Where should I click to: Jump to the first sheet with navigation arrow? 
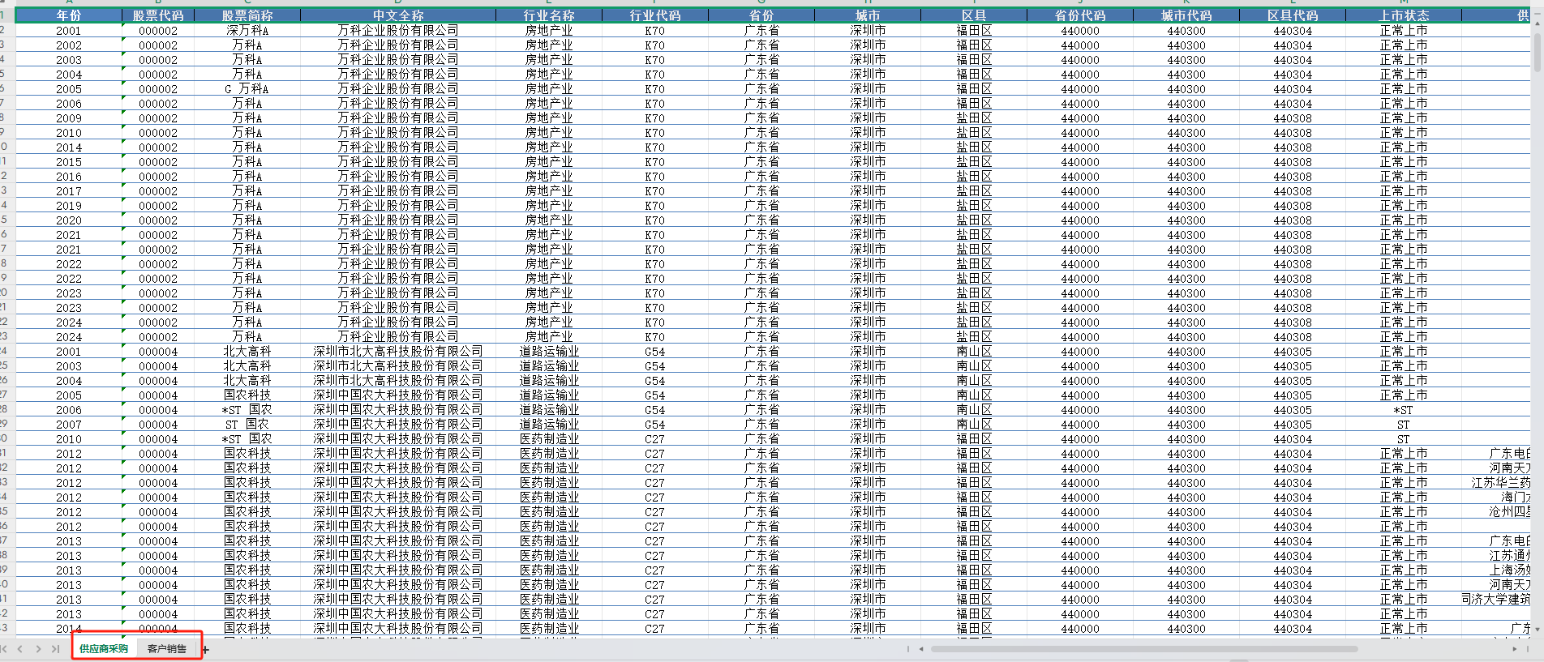(5, 648)
